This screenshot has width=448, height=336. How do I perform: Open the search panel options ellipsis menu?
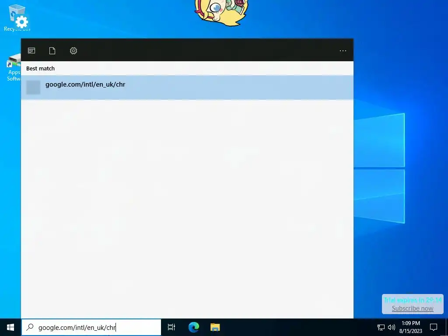coord(343,51)
